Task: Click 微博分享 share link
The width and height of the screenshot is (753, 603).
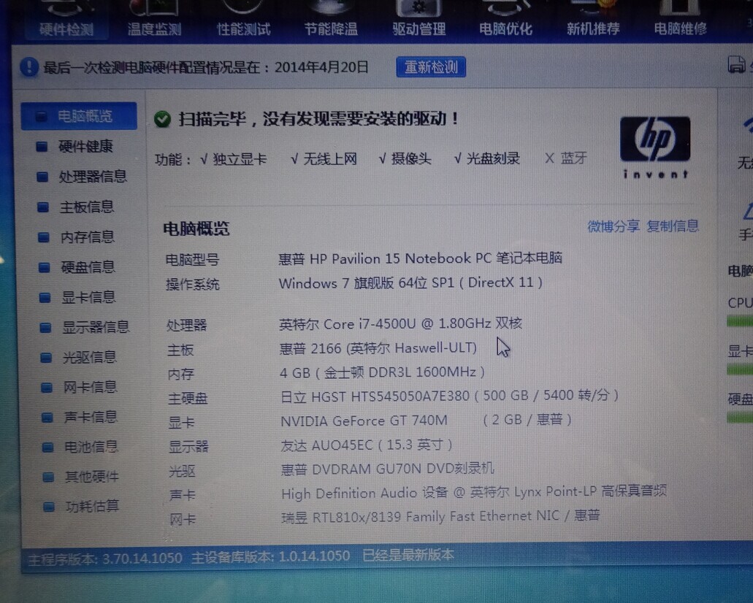Action: point(614,226)
